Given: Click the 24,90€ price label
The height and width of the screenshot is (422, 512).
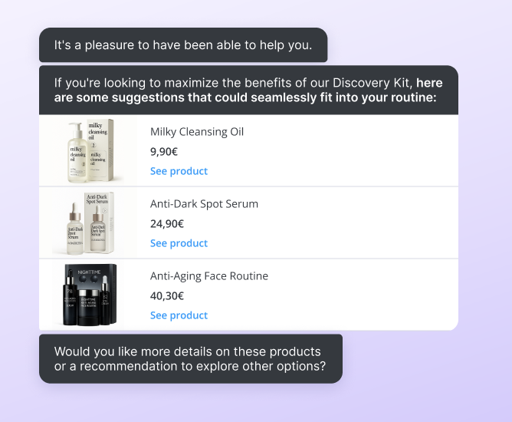Looking at the screenshot, I should tap(167, 223).
